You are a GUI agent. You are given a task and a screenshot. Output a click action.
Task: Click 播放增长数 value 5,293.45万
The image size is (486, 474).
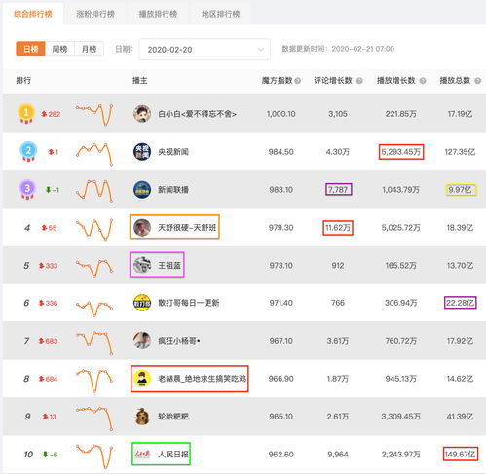tap(401, 152)
